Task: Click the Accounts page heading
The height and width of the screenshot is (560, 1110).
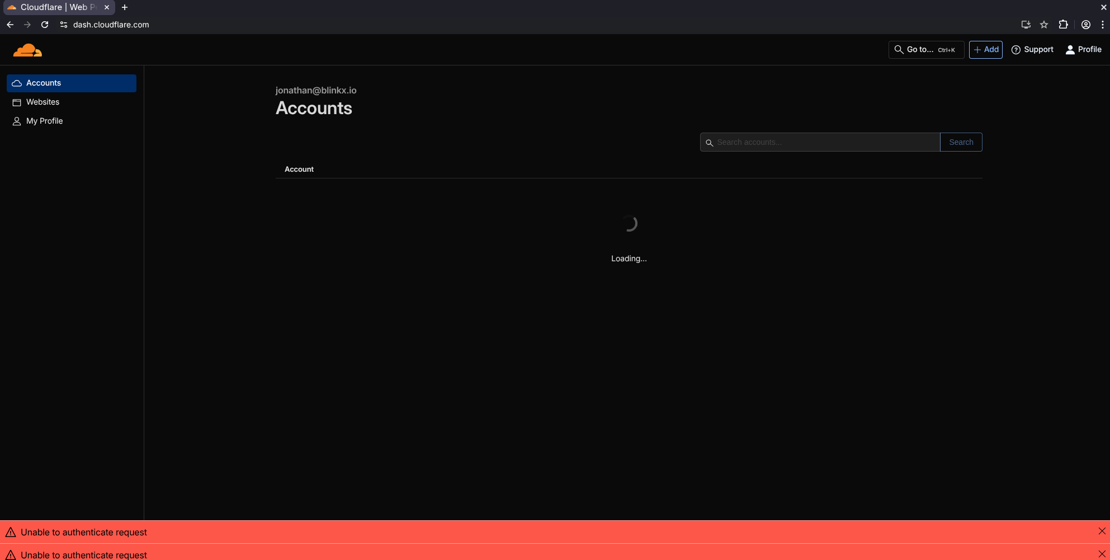Action: click(x=314, y=109)
